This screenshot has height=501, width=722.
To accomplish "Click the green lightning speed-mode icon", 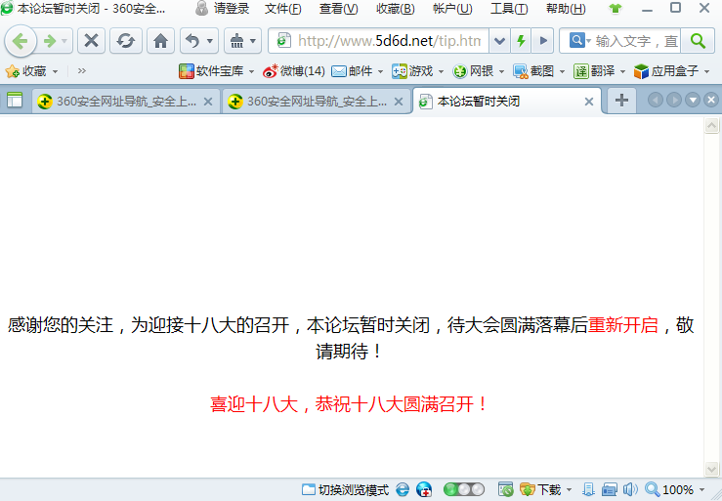I will point(521,41).
